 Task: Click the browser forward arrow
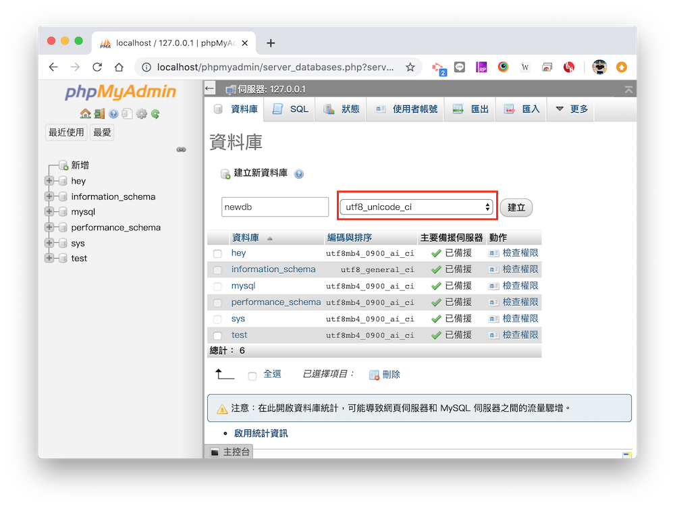click(76, 68)
